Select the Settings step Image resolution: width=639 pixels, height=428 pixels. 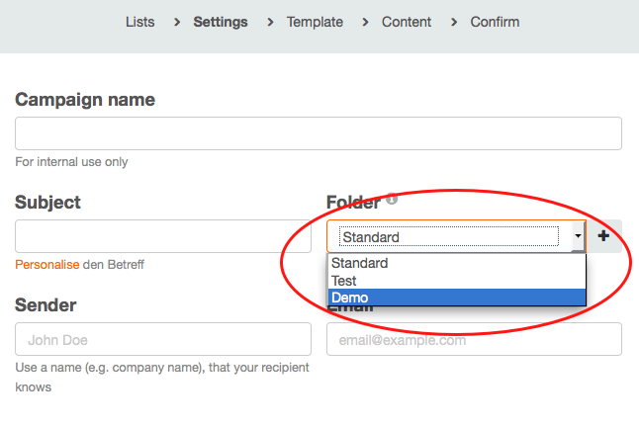221,22
